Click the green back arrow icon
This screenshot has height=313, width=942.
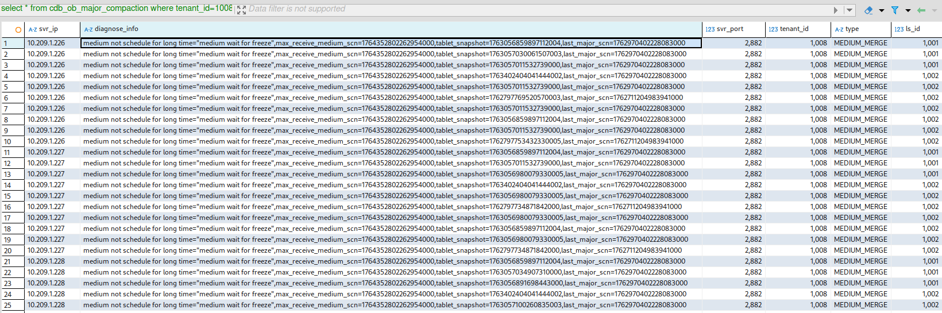pos(921,10)
